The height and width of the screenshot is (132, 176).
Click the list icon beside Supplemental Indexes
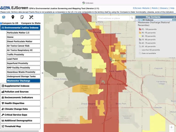[3, 86]
